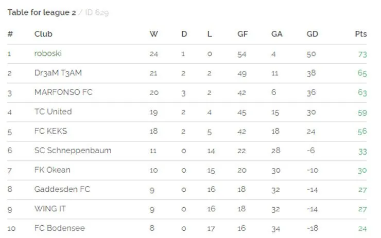Open the FC KEKS club entry
Viewport: 381px width, 238px height.
50,131
